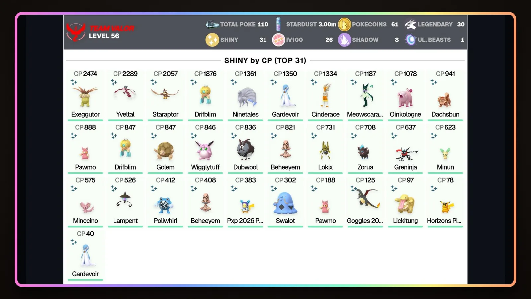Image resolution: width=531 pixels, height=299 pixels.
Task: Click the 'Lokix' name label
Action: (x=325, y=167)
